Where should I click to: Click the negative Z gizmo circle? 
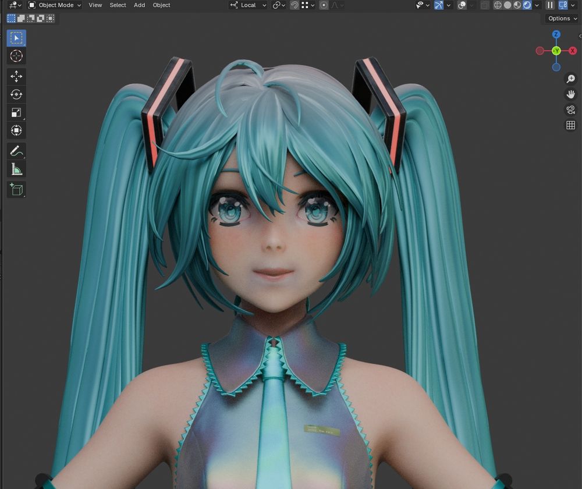(x=556, y=67)
